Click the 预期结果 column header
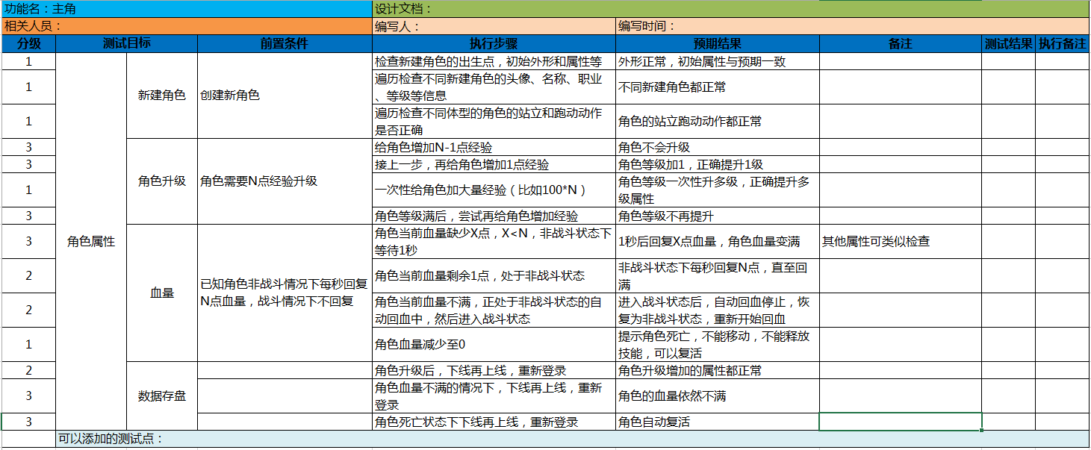The width and height of the screenshot is (1091, 450). 717,43
